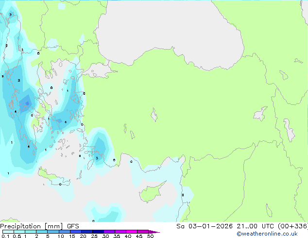Viewport: 308px width, 238px height.
Task: Click the 10–15 mm legend swatch
Action: pyautogui.click(x=64, y=232)
